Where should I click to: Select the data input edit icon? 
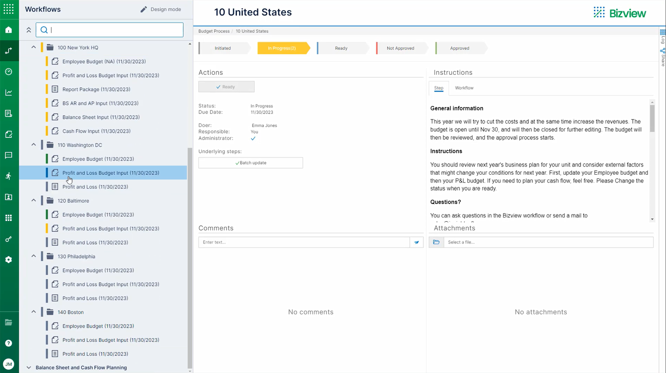click(x=9, y=134)
